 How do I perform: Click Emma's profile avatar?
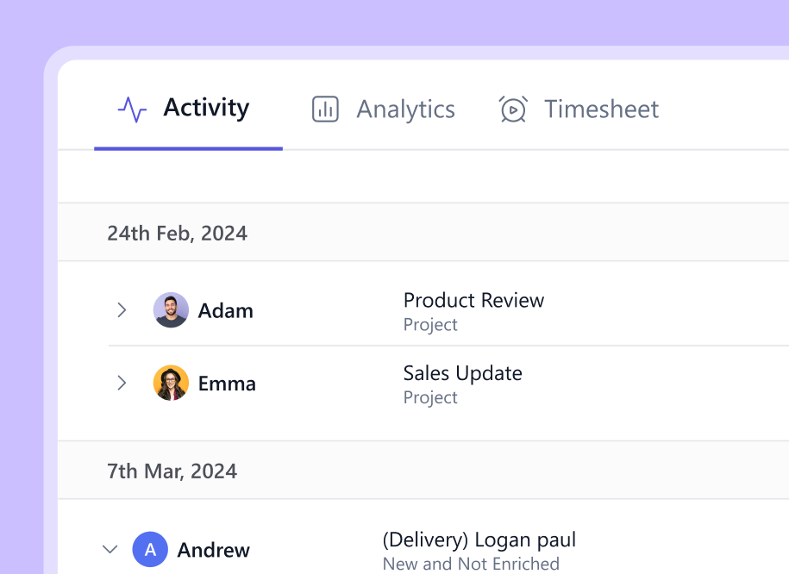pos(171,383)
